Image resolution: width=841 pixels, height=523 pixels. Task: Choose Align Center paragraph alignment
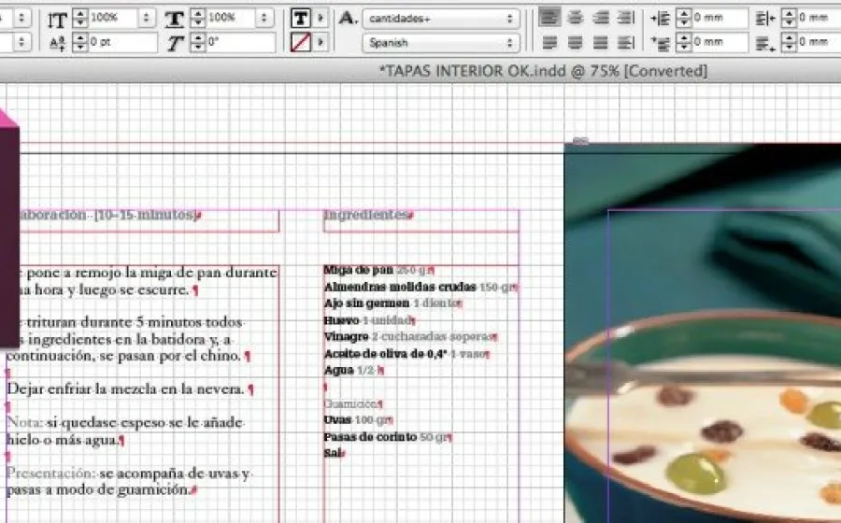click(575, 19)
